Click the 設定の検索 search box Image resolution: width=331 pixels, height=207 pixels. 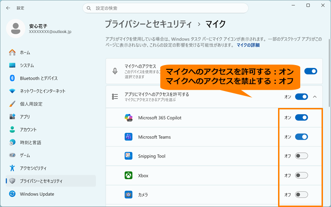165,8
